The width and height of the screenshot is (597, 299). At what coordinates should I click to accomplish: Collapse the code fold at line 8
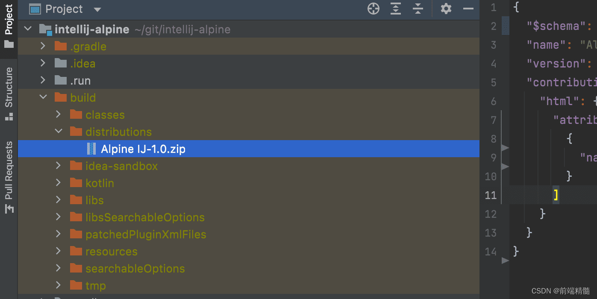pos(505,148)
